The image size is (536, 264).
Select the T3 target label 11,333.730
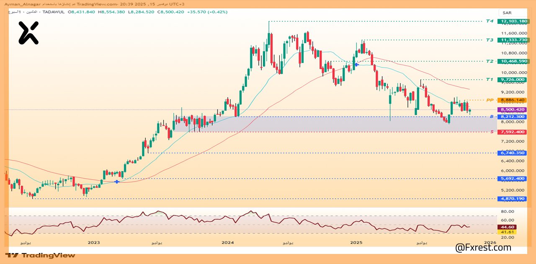pyautogui.click(x=513, y=40)
